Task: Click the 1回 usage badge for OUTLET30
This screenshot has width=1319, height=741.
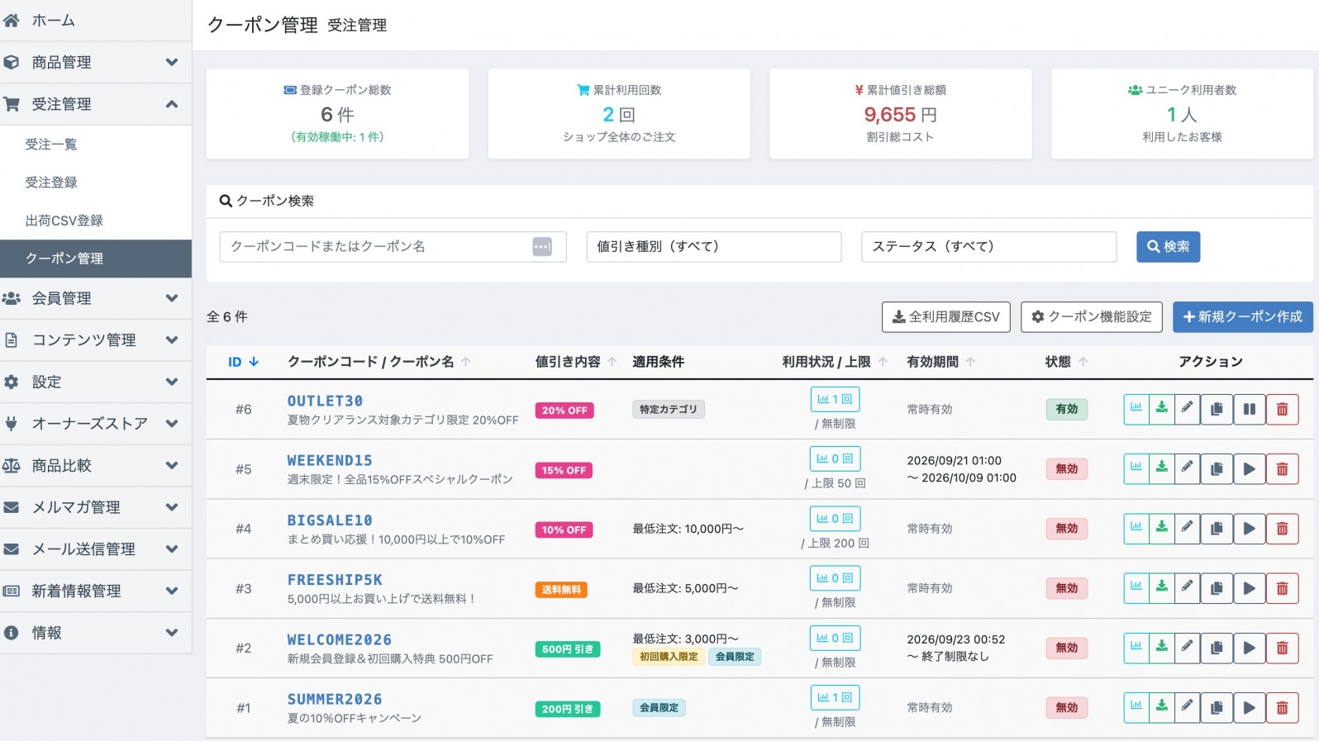Action: click(835, 399)
